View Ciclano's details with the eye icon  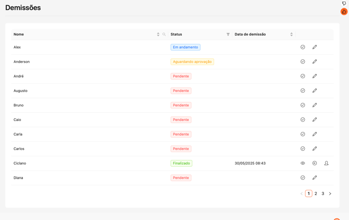pyautogui.click(x=303, y=163)
